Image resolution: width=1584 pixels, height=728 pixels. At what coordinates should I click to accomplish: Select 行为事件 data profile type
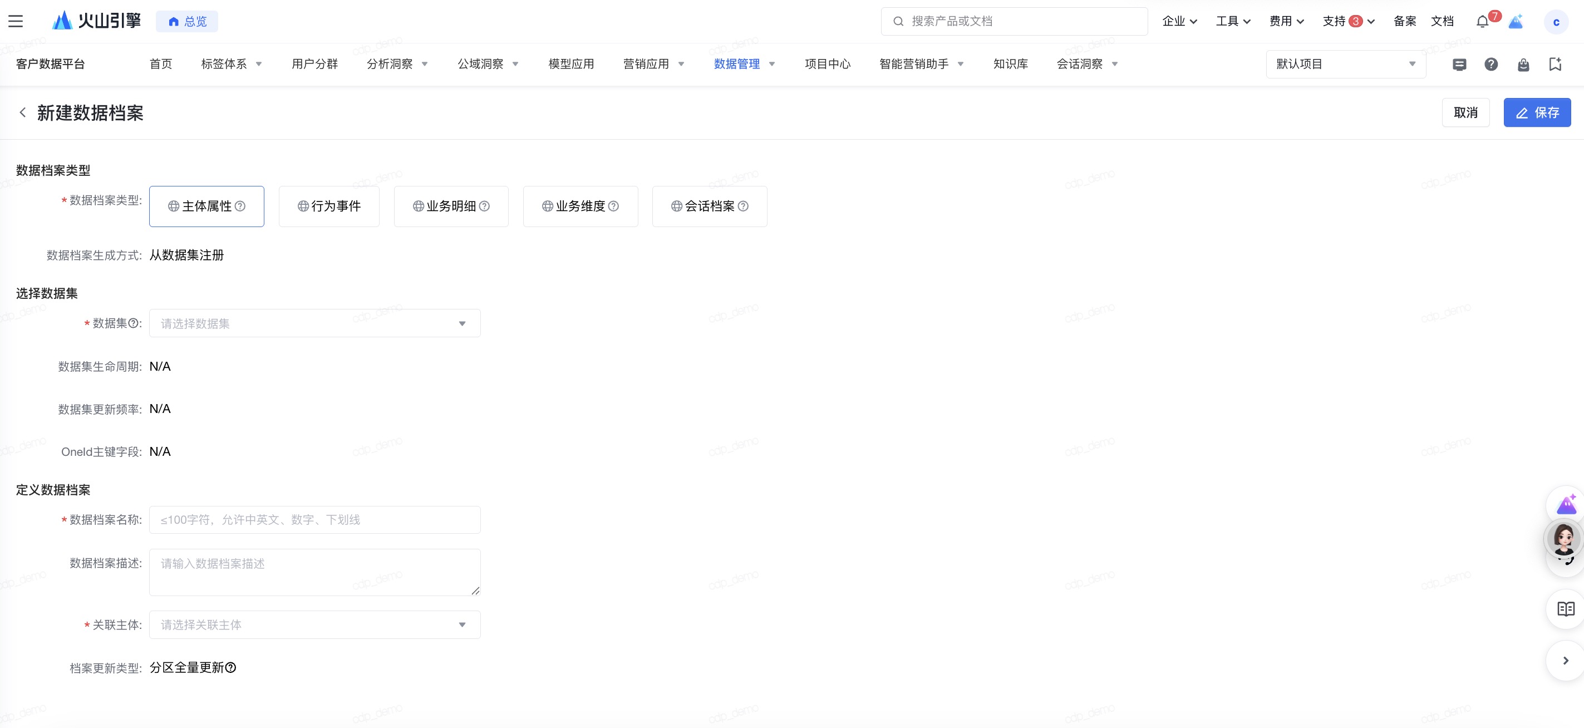tap(329, 206)
